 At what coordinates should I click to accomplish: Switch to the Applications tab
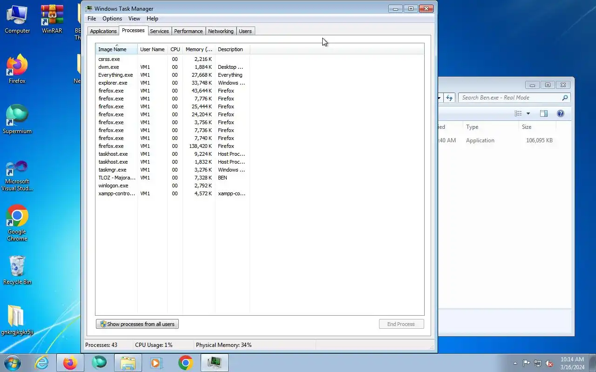coord(103,31)
